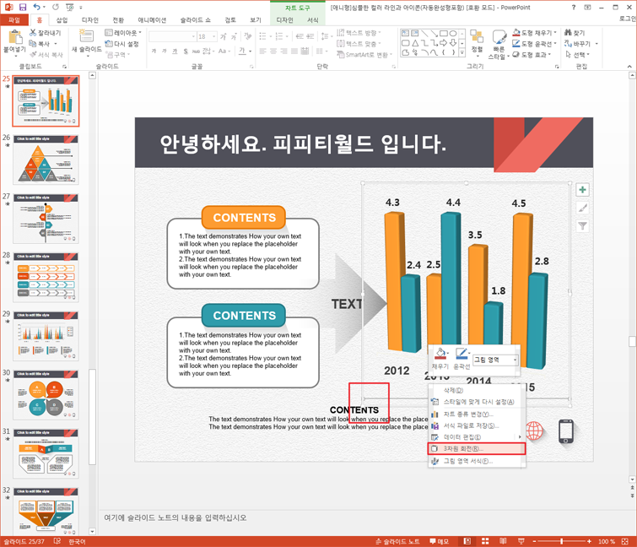Select the oval shape in shapes gallery
The image size is (637, 547).
[x=453, y=33]
